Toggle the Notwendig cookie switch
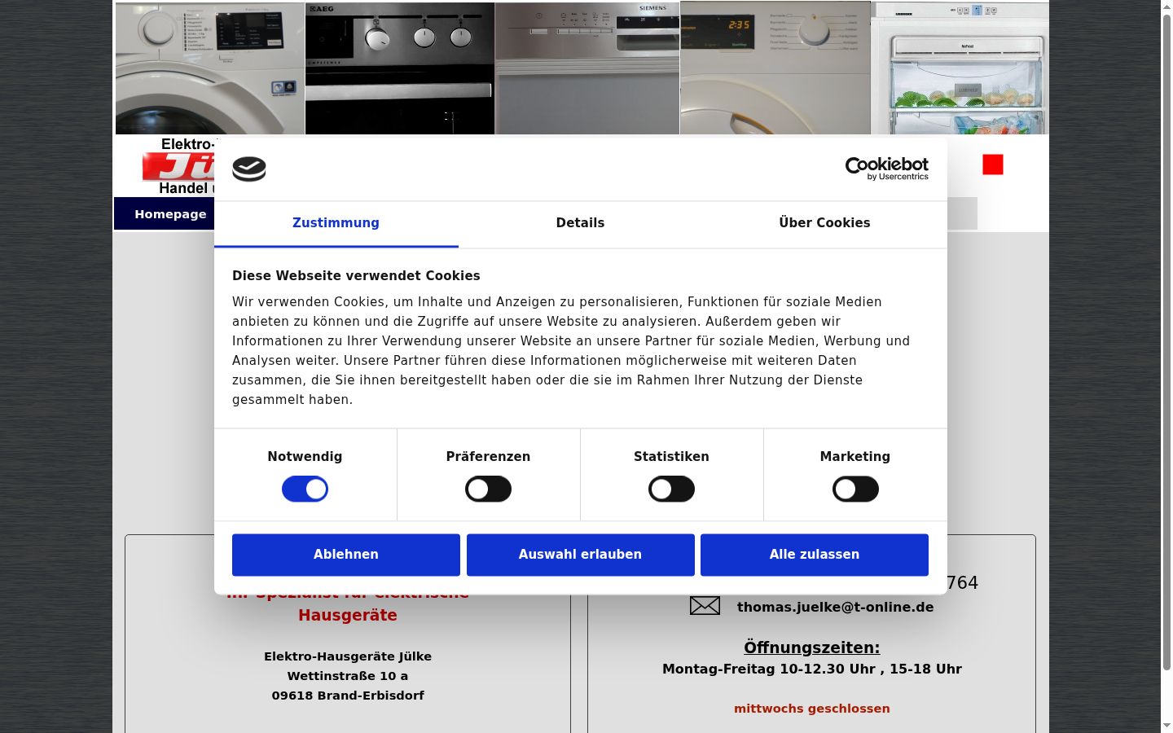This screenshot has width=1173, height=733. pos(305,489)
